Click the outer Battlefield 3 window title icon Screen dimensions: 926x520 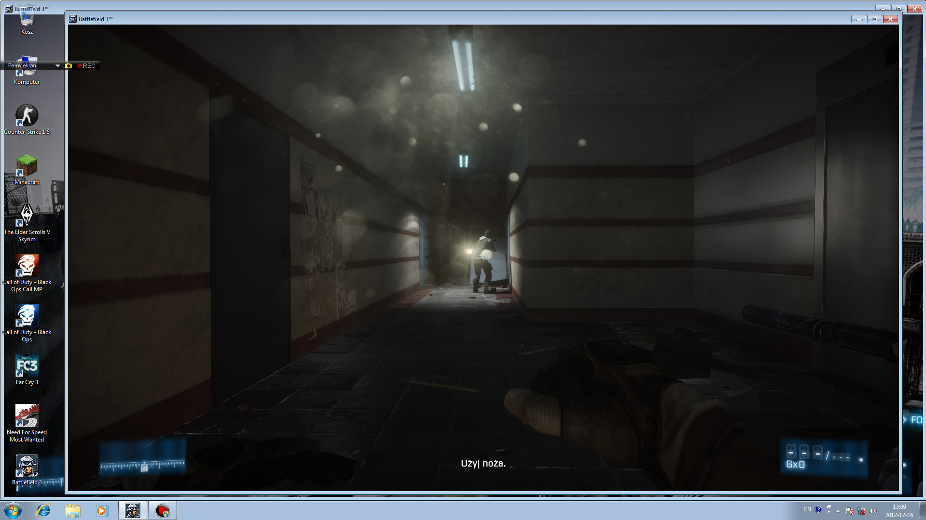point(8,9)
